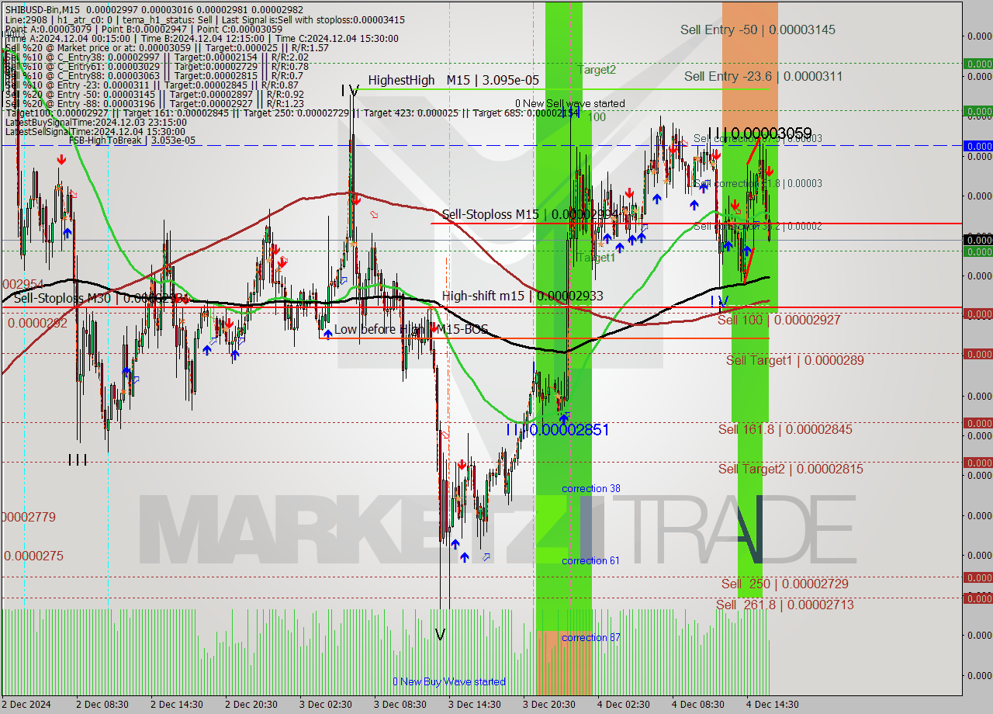
Task: Click the '0.00002779' price label at left
Action: pos(29,517)
